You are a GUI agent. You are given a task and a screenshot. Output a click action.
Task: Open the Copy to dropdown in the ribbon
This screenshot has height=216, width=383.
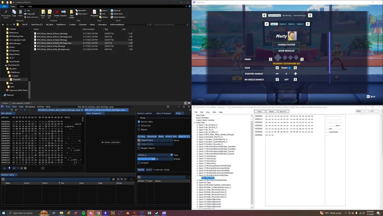click(50, 14)
